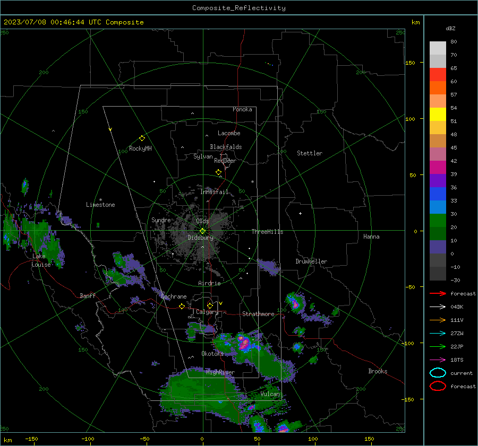Viewport: 478px width, 446px height.
Task: Click the Brooks label
Action: coord(378,371)
